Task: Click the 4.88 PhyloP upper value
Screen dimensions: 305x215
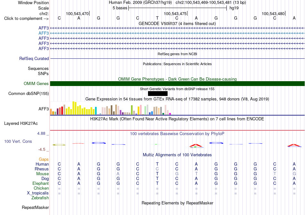Action: pos(41,133)
